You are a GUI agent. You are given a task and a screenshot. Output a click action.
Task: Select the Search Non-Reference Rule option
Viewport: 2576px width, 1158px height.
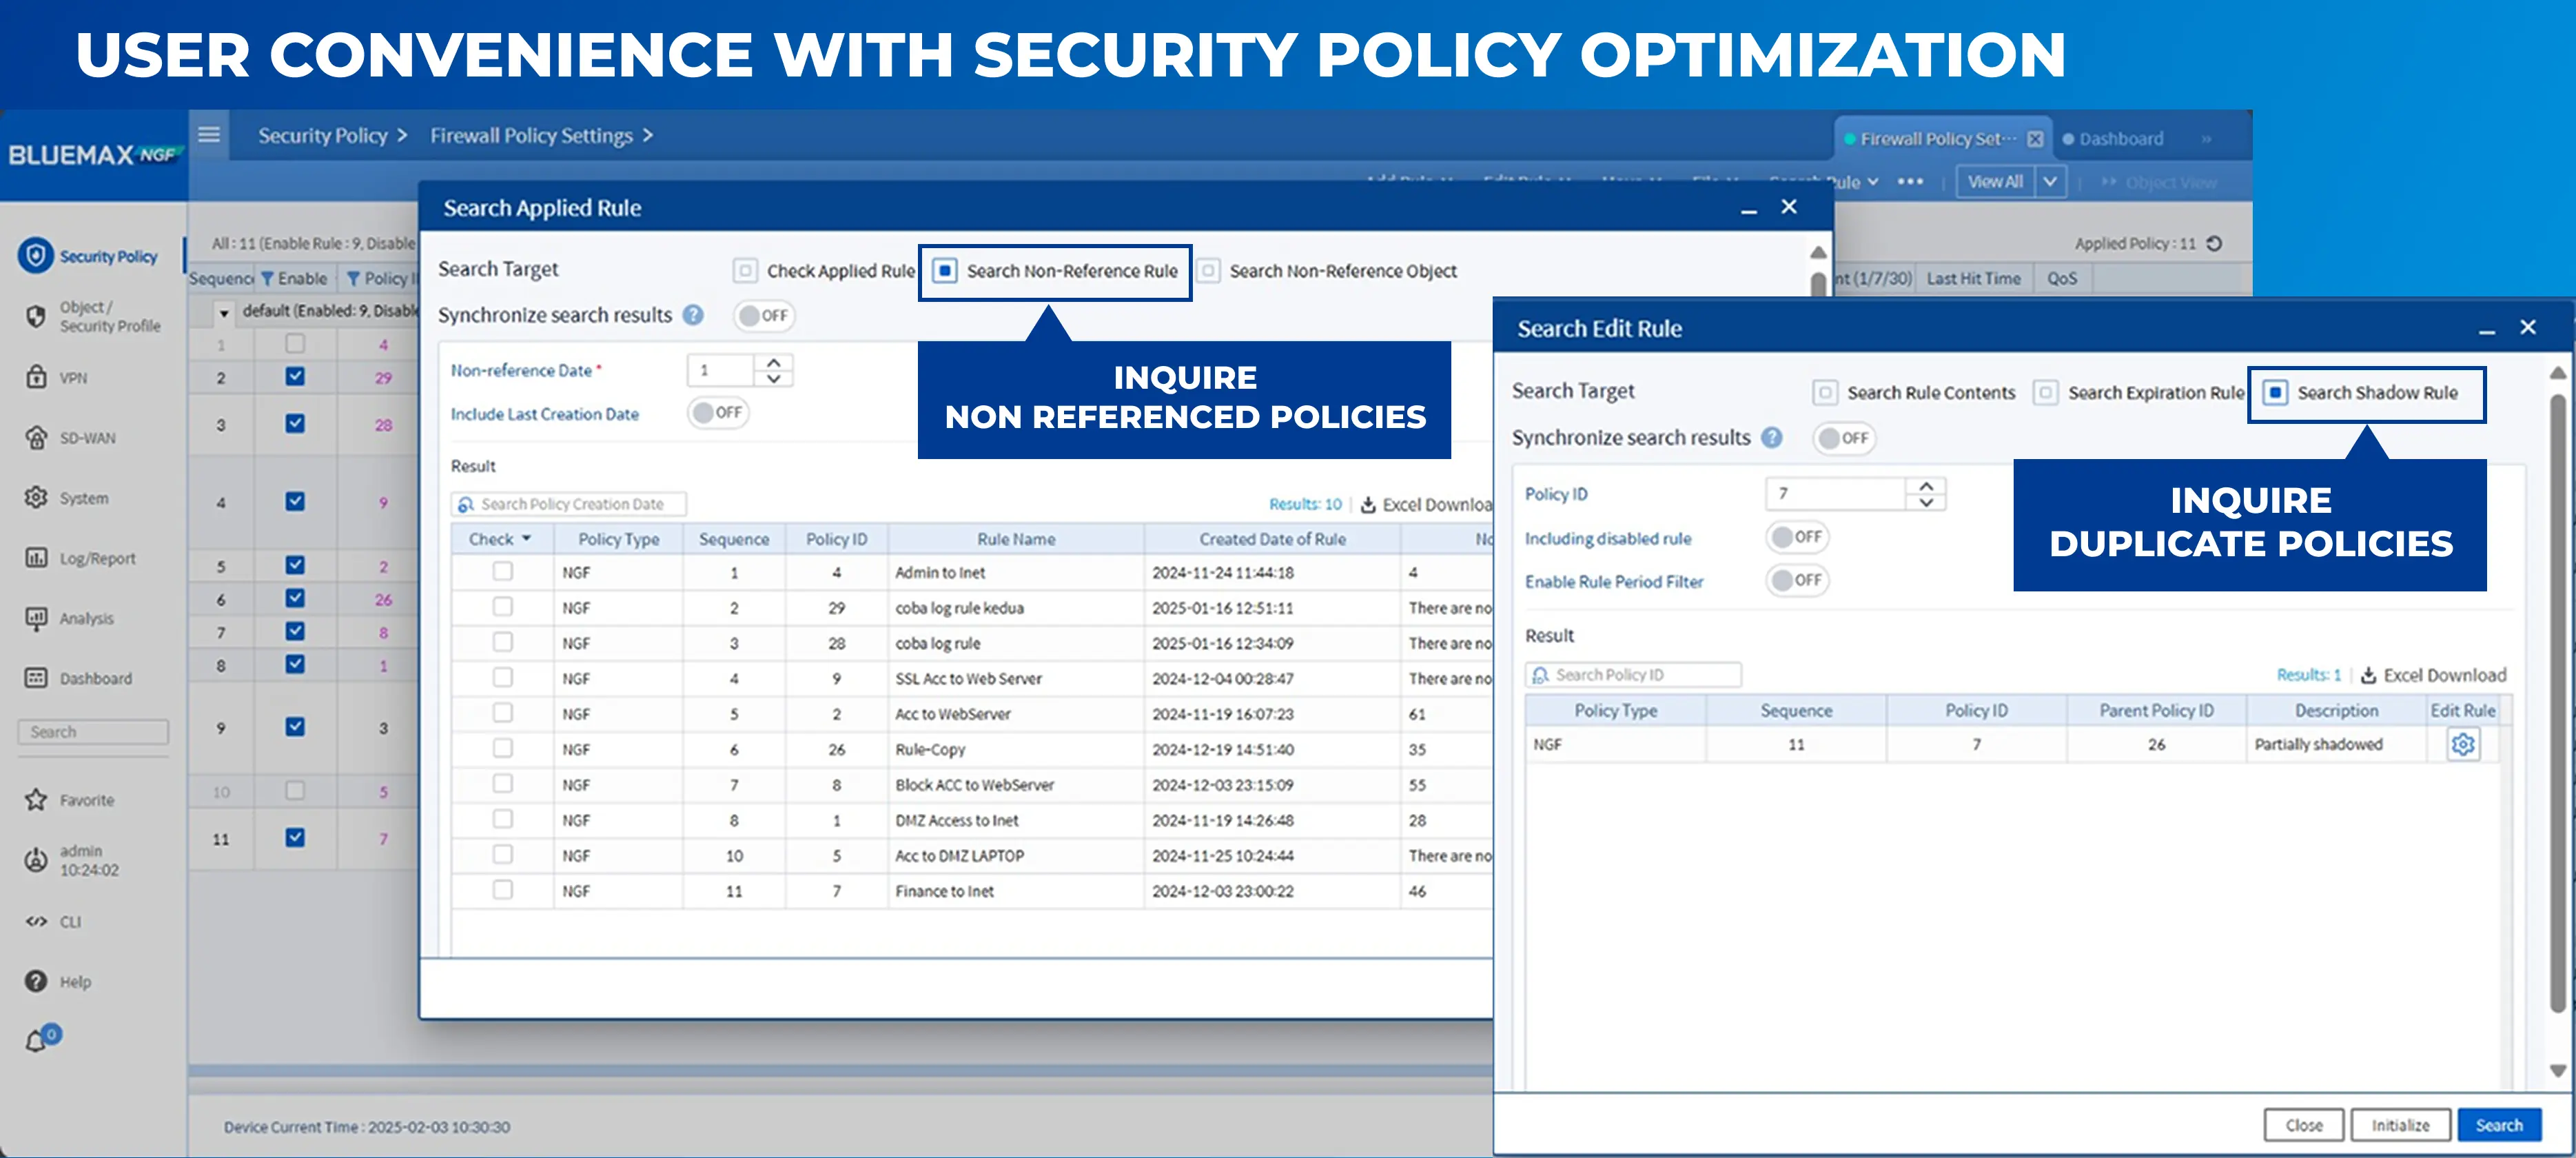pyautogui.click(x=1055, y=271)
